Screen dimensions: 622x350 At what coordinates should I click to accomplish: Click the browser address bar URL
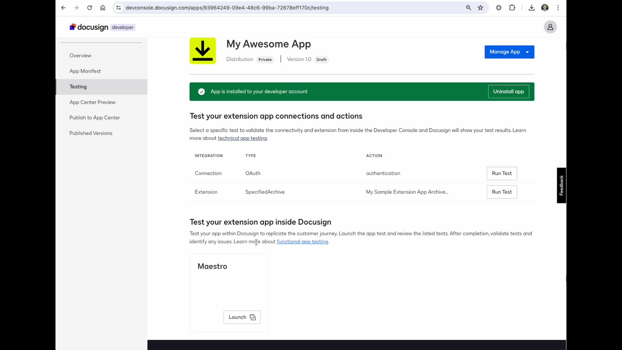[x=227, y=8]
